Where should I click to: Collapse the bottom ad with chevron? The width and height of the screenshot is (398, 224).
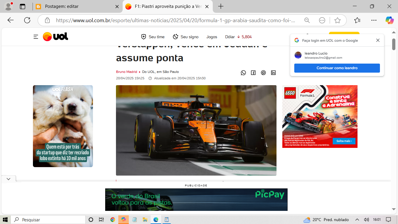click(8, 179)
